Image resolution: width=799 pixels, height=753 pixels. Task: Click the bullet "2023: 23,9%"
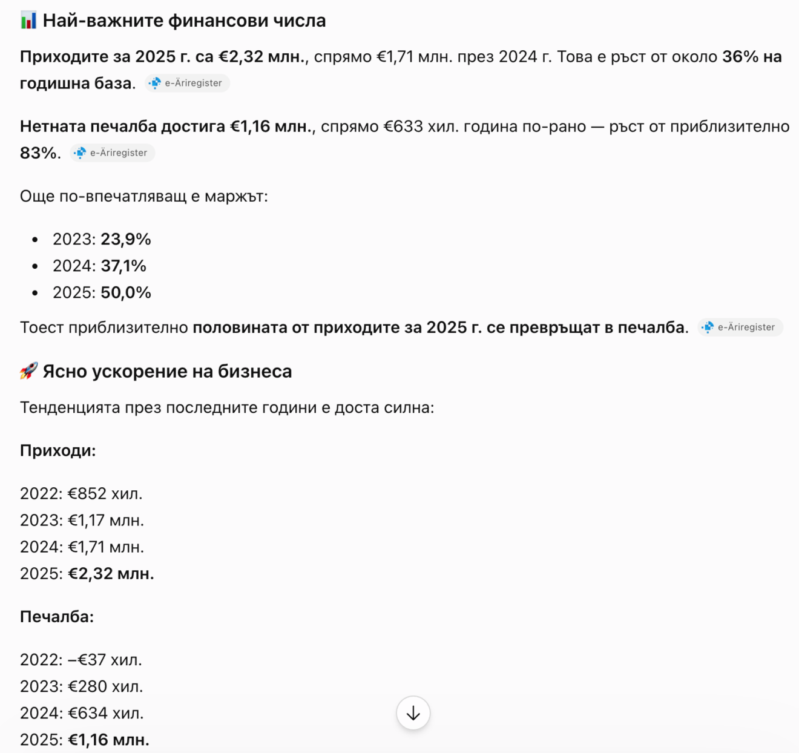102,239
